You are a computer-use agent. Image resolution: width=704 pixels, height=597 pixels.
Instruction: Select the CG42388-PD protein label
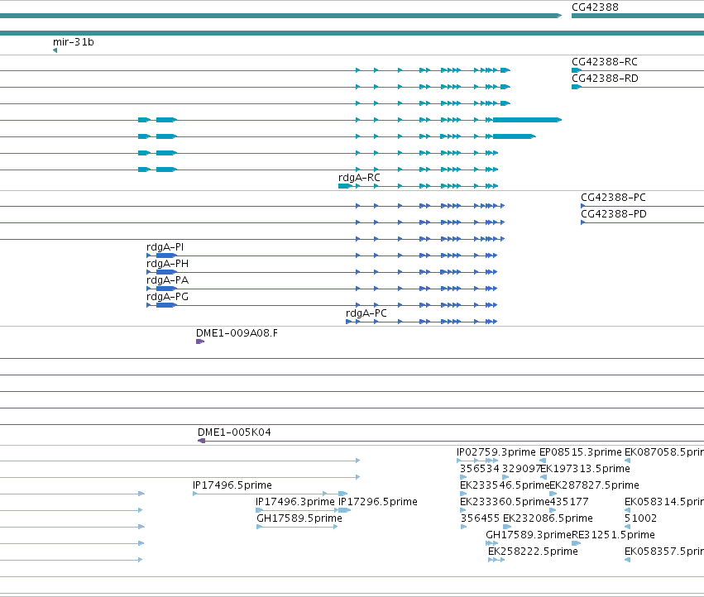614,213
